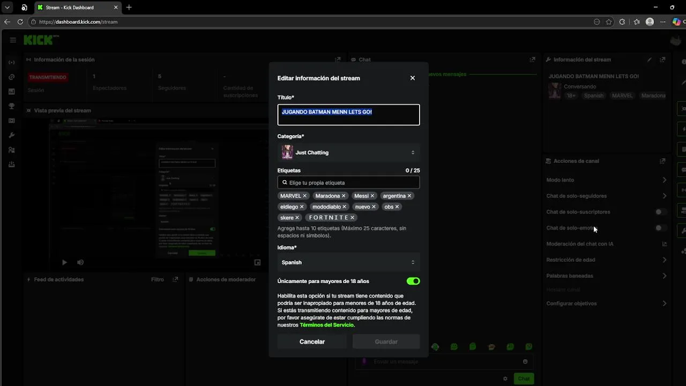This screenshot has width=686, height=386.
Task: Open the chat settings gear icon
Action: pyautogui.click(x=505, y=378)
